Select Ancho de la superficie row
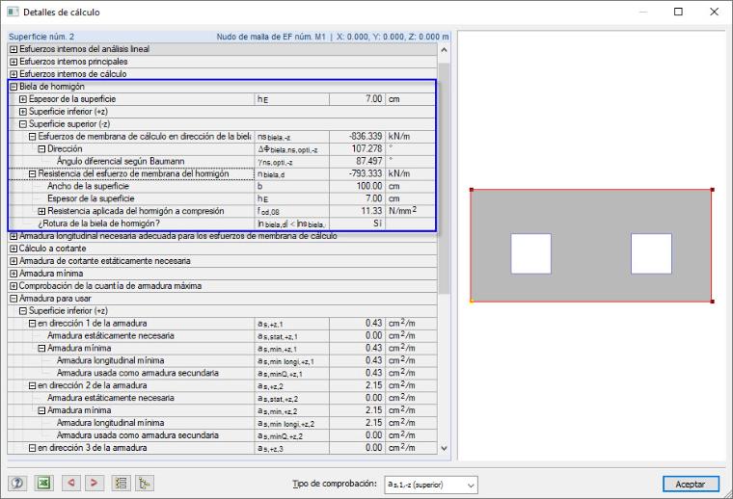733x499 pixels. [223, 186]
